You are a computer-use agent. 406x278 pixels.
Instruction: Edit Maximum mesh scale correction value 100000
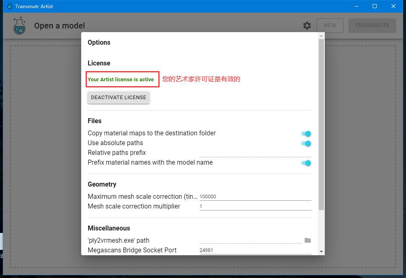(x=255, y=197)
